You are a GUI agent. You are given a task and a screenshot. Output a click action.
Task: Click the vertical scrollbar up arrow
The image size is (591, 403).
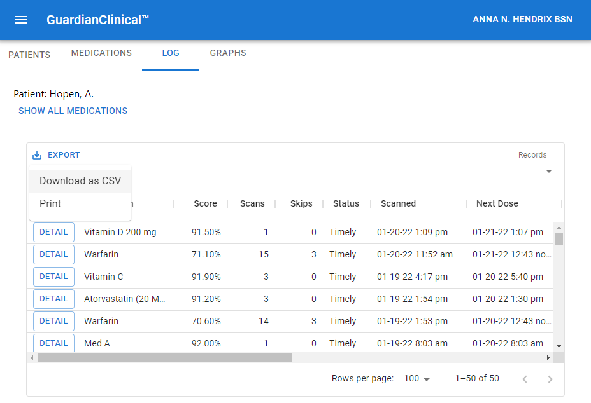tap(559, 228)
